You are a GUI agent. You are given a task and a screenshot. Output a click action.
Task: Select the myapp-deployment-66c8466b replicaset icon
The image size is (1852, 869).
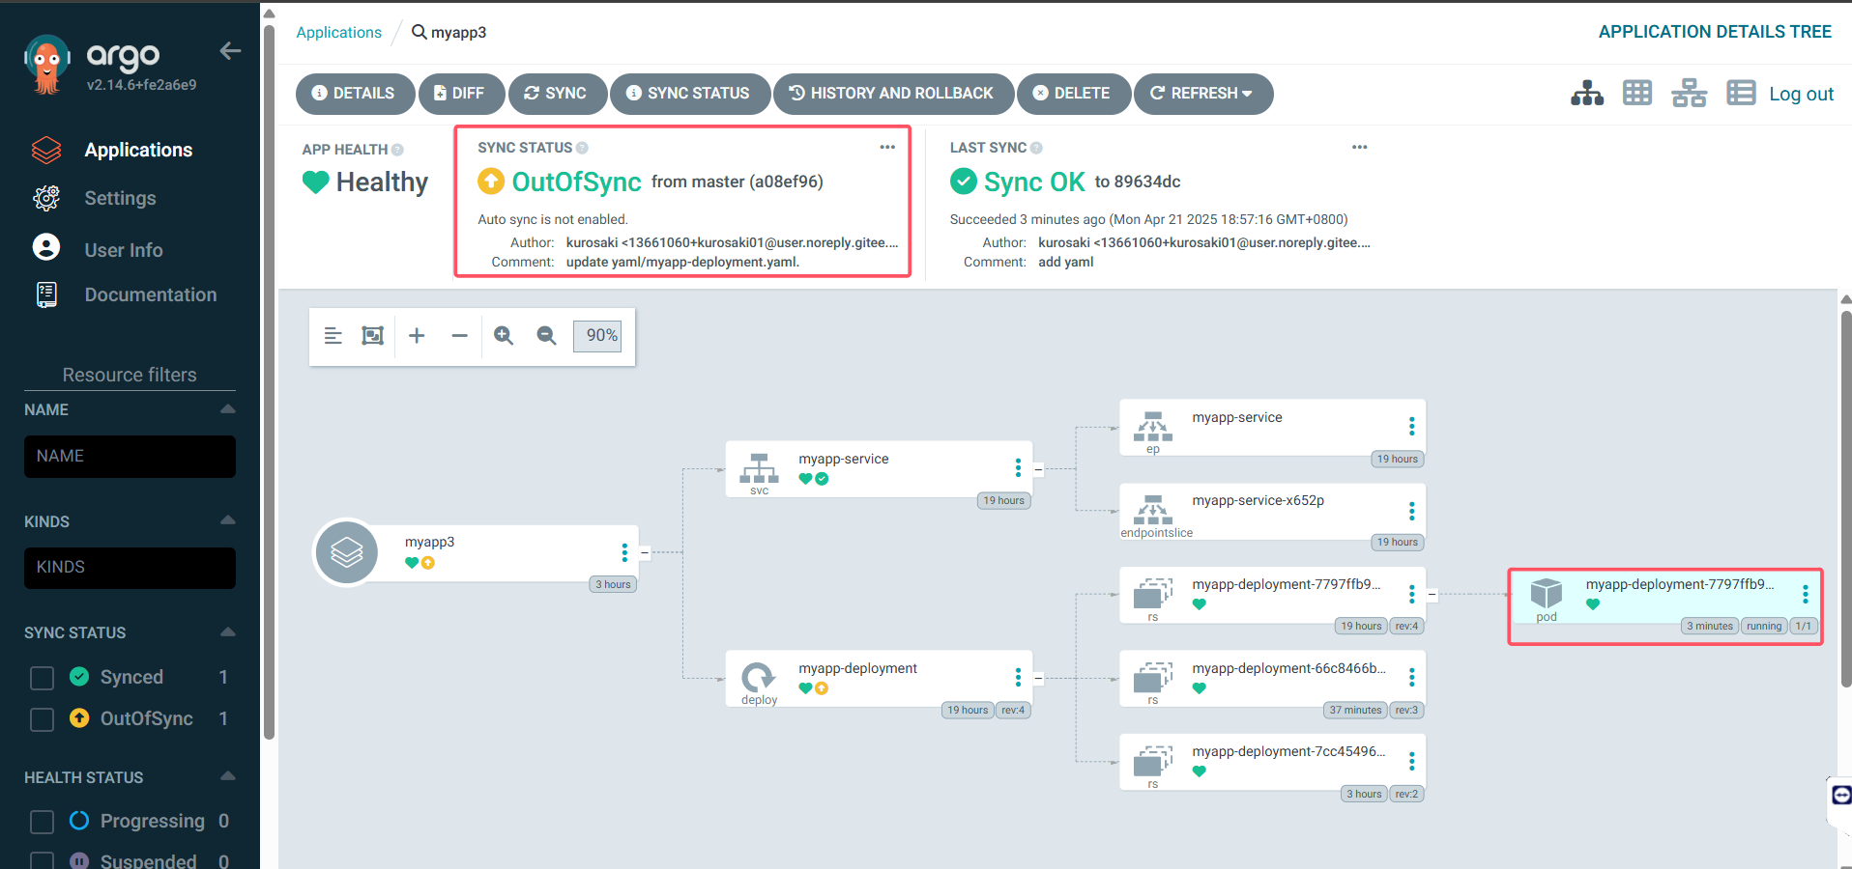pos(1153,677)
